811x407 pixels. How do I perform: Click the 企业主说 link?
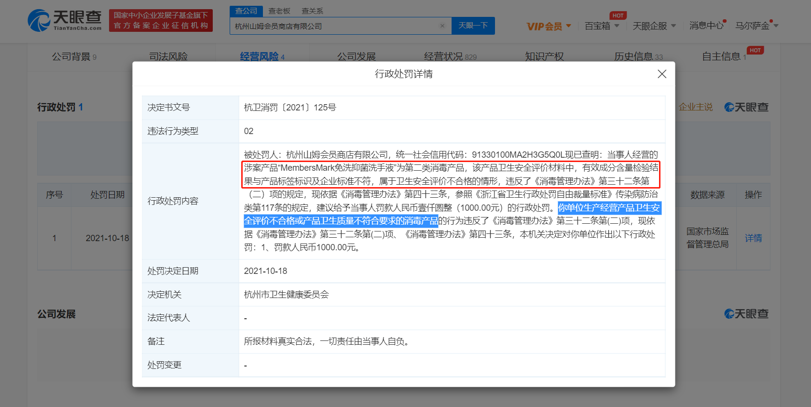point(696,107)
